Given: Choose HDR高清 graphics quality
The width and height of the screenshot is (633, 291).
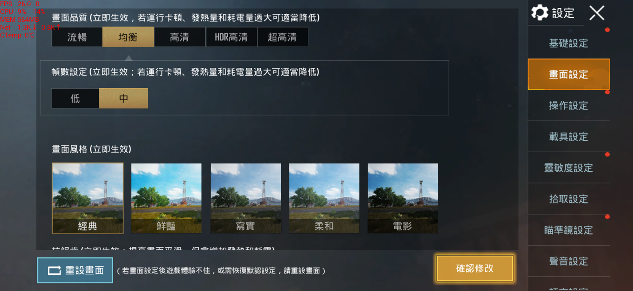Looking at the screenshot, I should 231,37.
